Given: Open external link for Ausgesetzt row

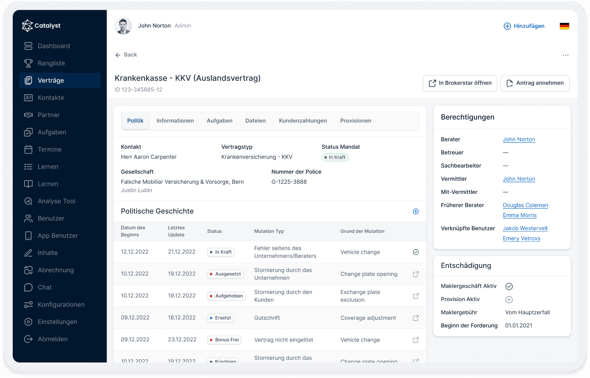Looking at the screenshot, I should pyautogui.click(x=416, y=274).
